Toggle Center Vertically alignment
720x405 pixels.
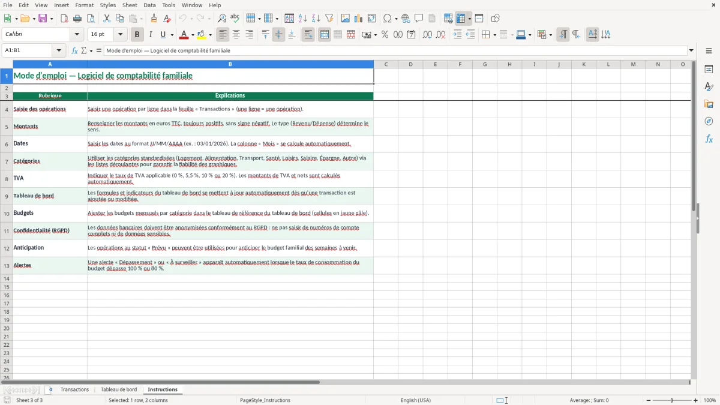click(278, 35)
